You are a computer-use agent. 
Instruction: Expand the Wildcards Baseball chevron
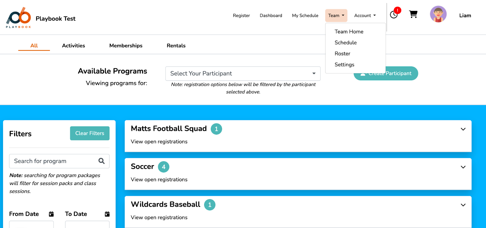pos(463,205)
